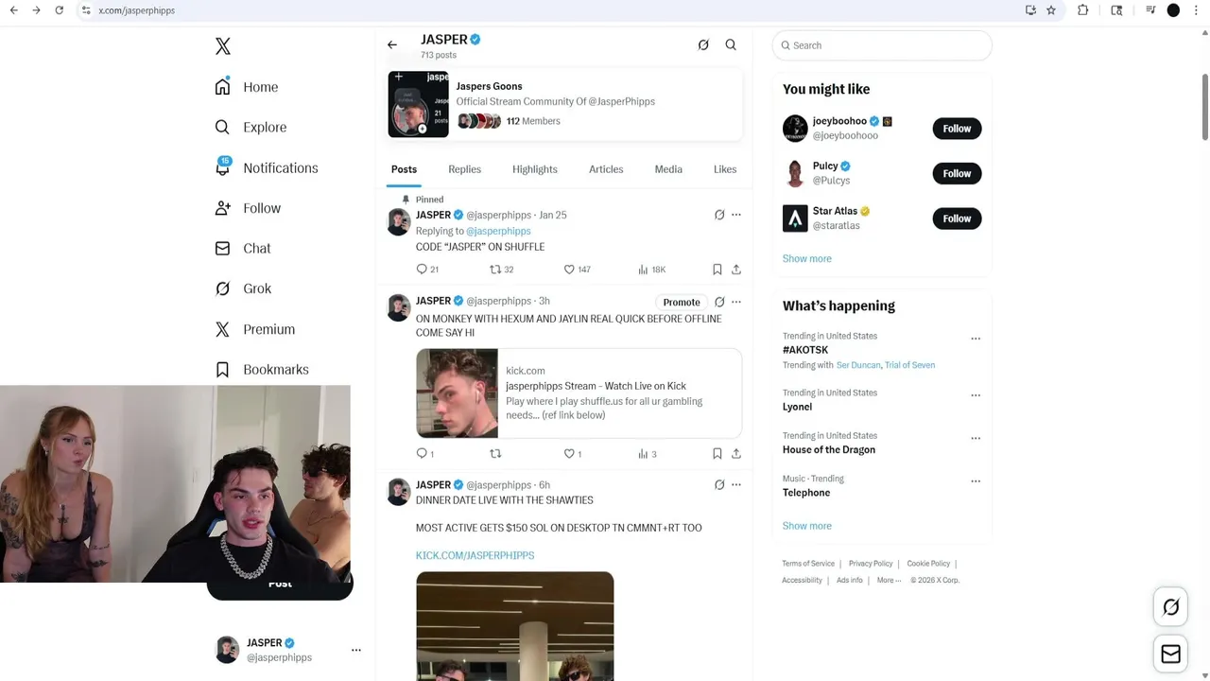Open more options for Lyonel trend
1210x681 pixels.
pyautogui.click(x=976, y=395)
